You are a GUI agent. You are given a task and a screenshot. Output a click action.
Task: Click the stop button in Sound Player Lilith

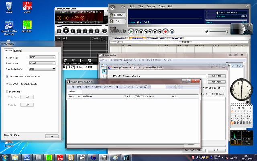point(73,31)
